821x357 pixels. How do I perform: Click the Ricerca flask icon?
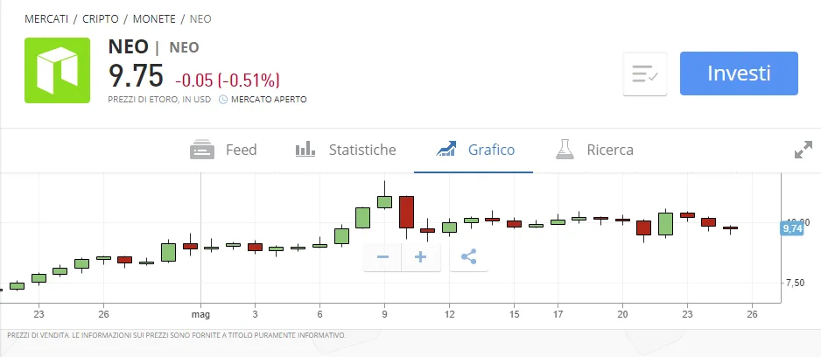point(565,149)
